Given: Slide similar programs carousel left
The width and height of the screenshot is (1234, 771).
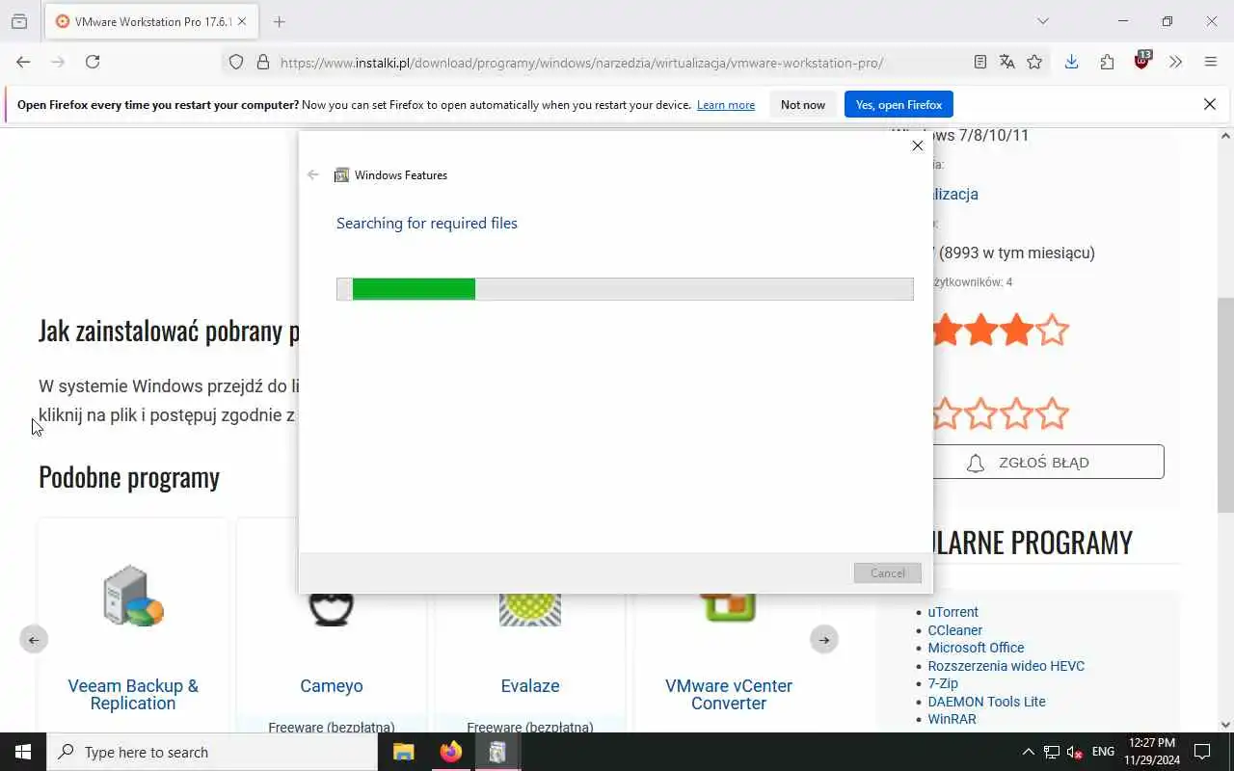Looking at the screenshot, I should click(34, 639).
